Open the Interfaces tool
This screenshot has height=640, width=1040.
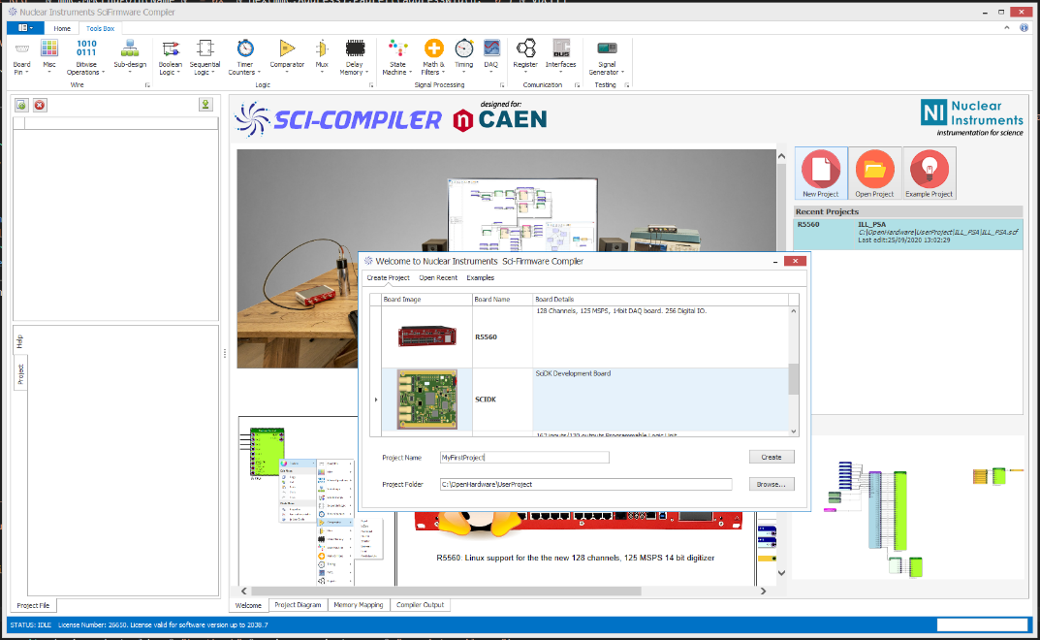pyautogui.click(x=560, y=54)
